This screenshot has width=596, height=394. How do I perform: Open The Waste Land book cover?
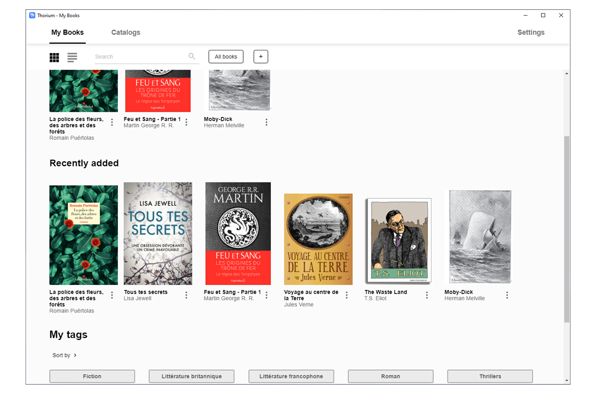(x=399, y=241)
